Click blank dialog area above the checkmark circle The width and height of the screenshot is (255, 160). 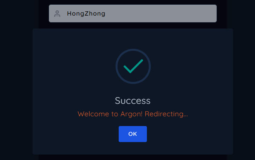pyautogui.click(x=133, y=39)
